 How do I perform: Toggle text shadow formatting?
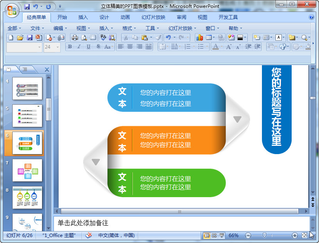coord(98,47)
